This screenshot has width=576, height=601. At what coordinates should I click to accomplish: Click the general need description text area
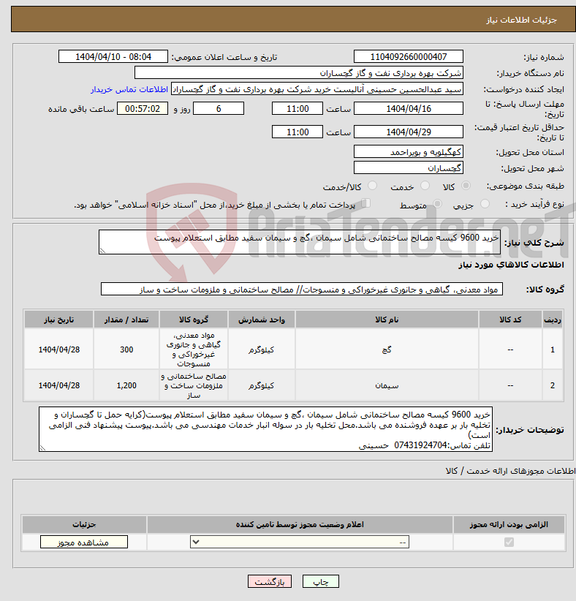coord(300,242)
